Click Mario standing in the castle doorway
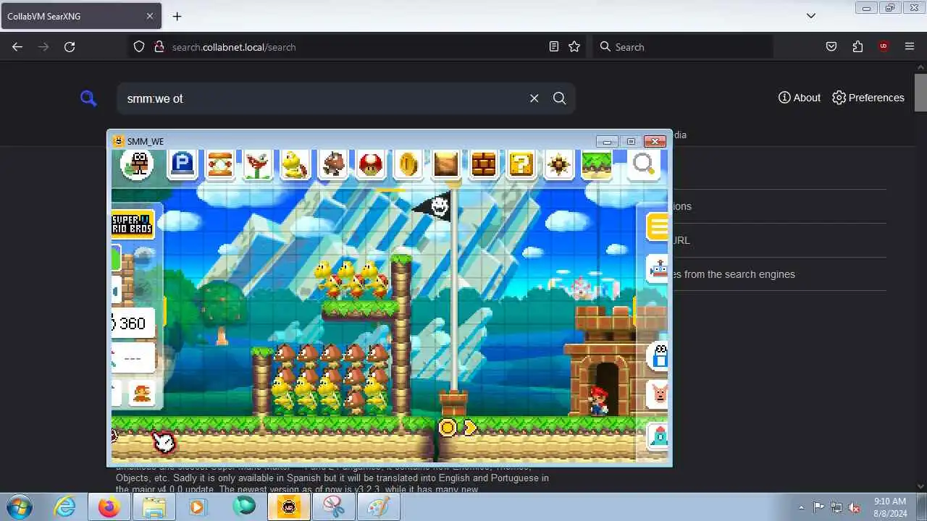Viewport: 927px width, 521px height. click(597, 400)
